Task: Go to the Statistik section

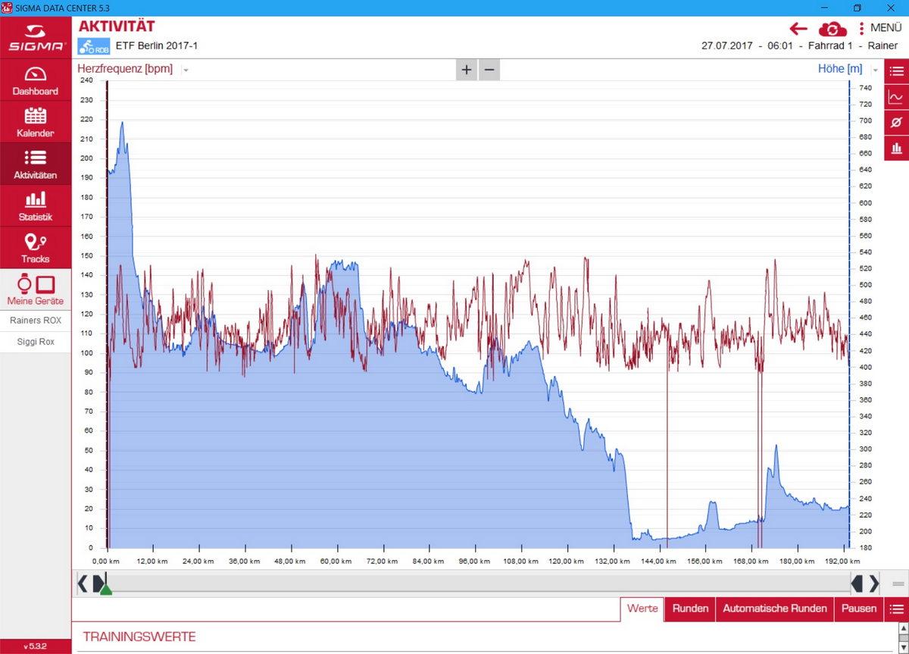Action: [x=36, y=206]
